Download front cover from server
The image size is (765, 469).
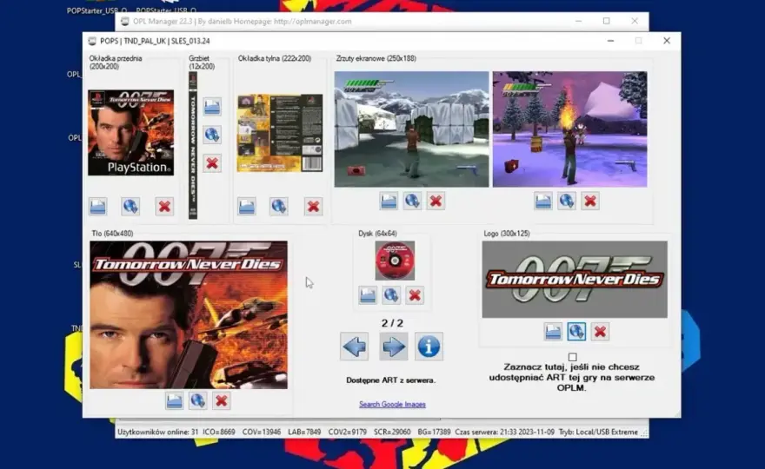[x=130, y=206]
